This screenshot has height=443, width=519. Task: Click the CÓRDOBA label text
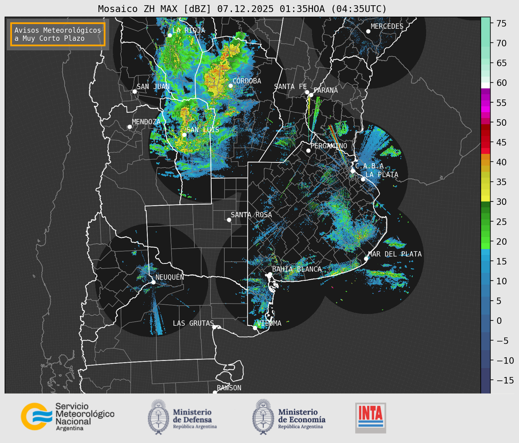tap(247, 81)
